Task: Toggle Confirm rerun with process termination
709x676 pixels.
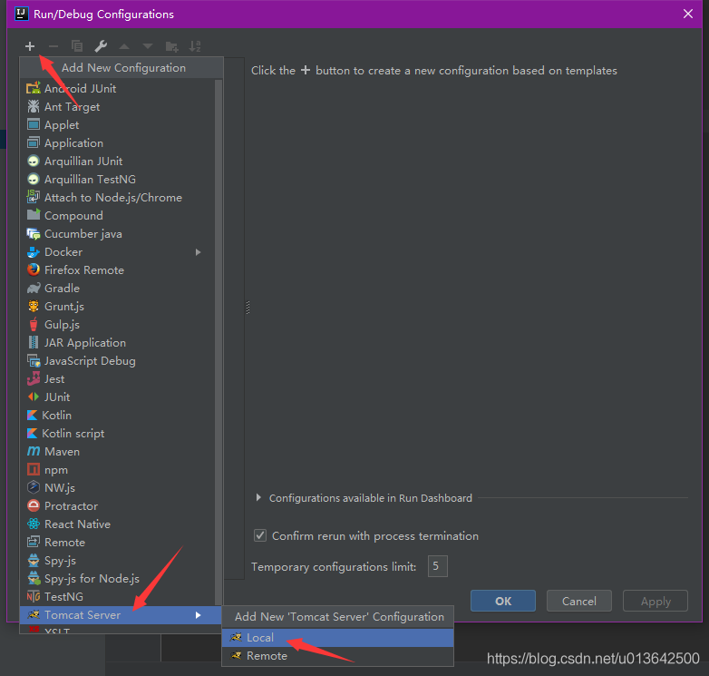Action: [260, 535]
